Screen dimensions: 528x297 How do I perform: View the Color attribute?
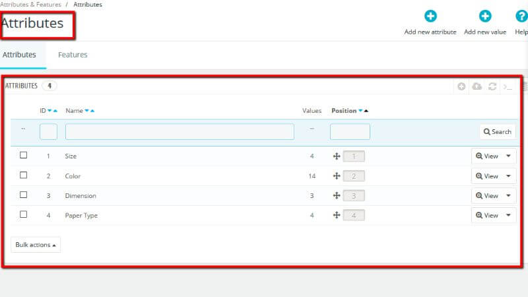click(487, 176)
